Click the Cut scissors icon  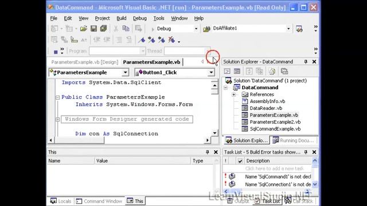(x=116, y=29)
